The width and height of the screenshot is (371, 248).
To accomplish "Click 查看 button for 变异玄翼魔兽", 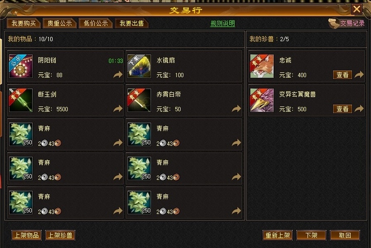I will (342, 109).
